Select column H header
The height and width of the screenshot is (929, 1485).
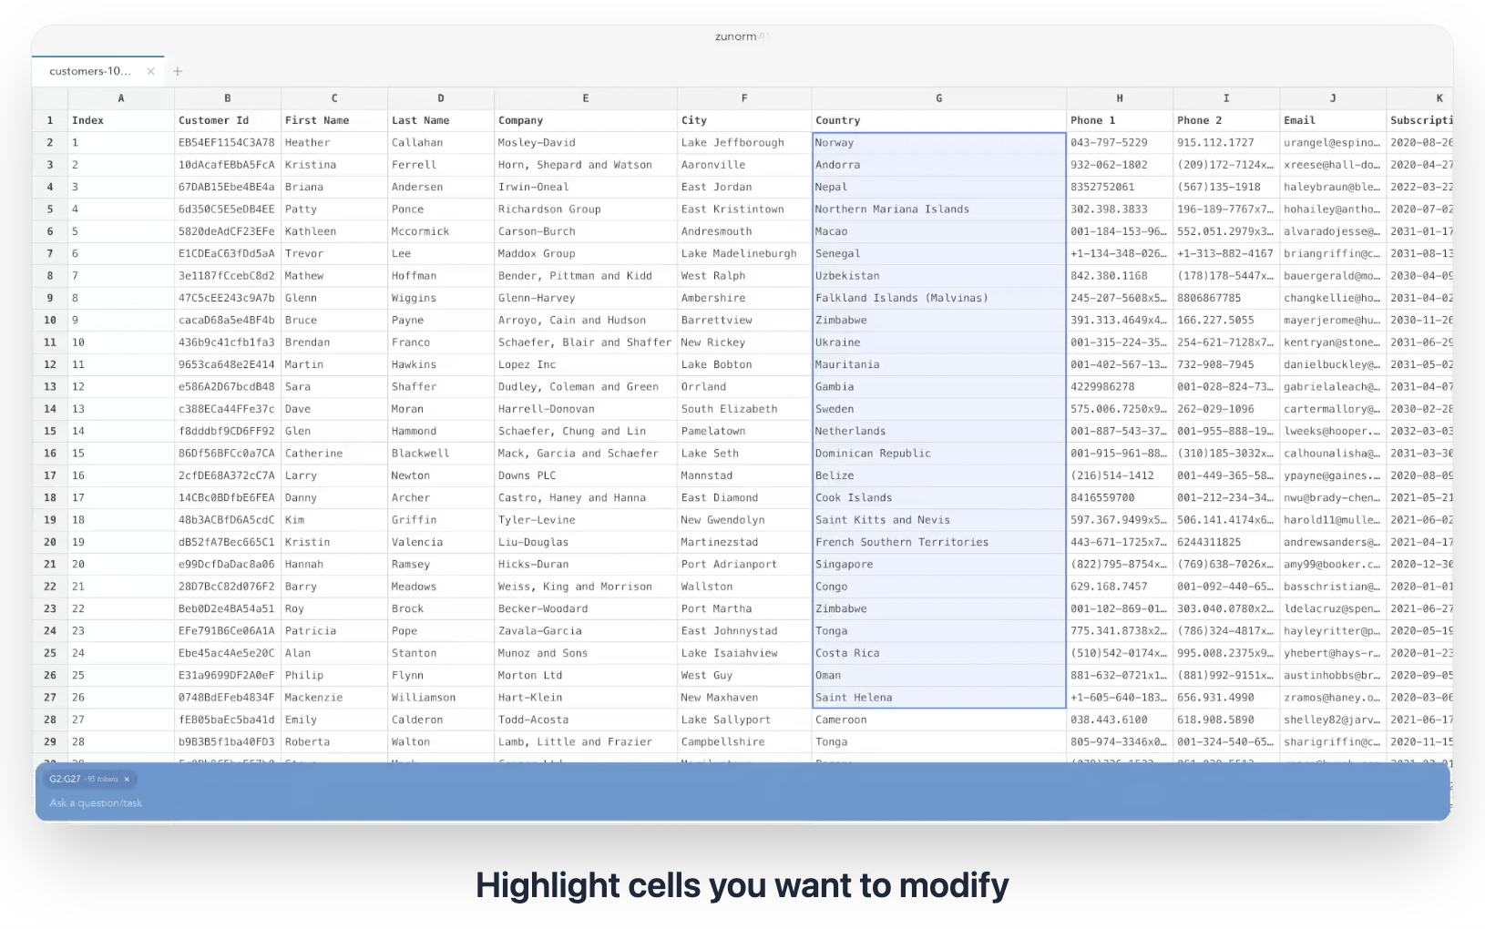[1120, 98]
